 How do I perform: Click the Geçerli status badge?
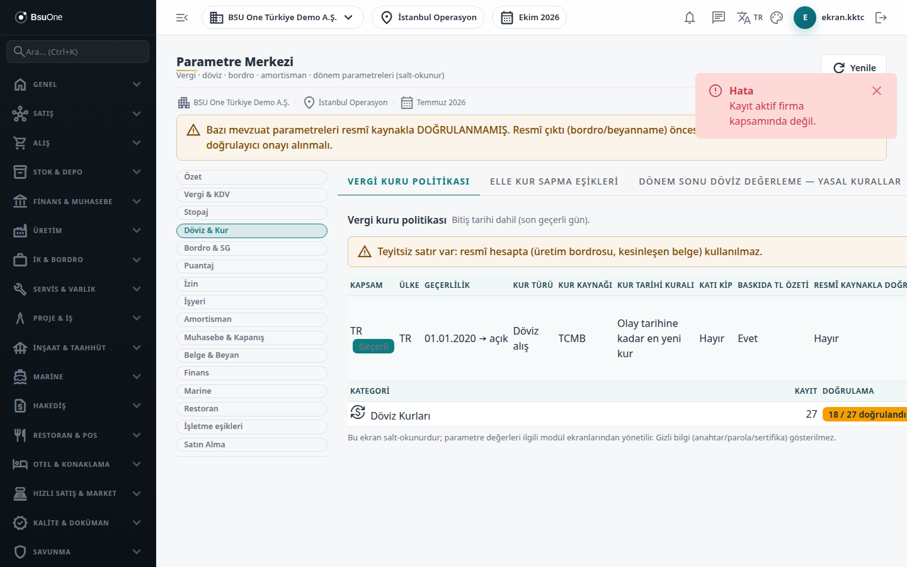(x=374, y=346)
